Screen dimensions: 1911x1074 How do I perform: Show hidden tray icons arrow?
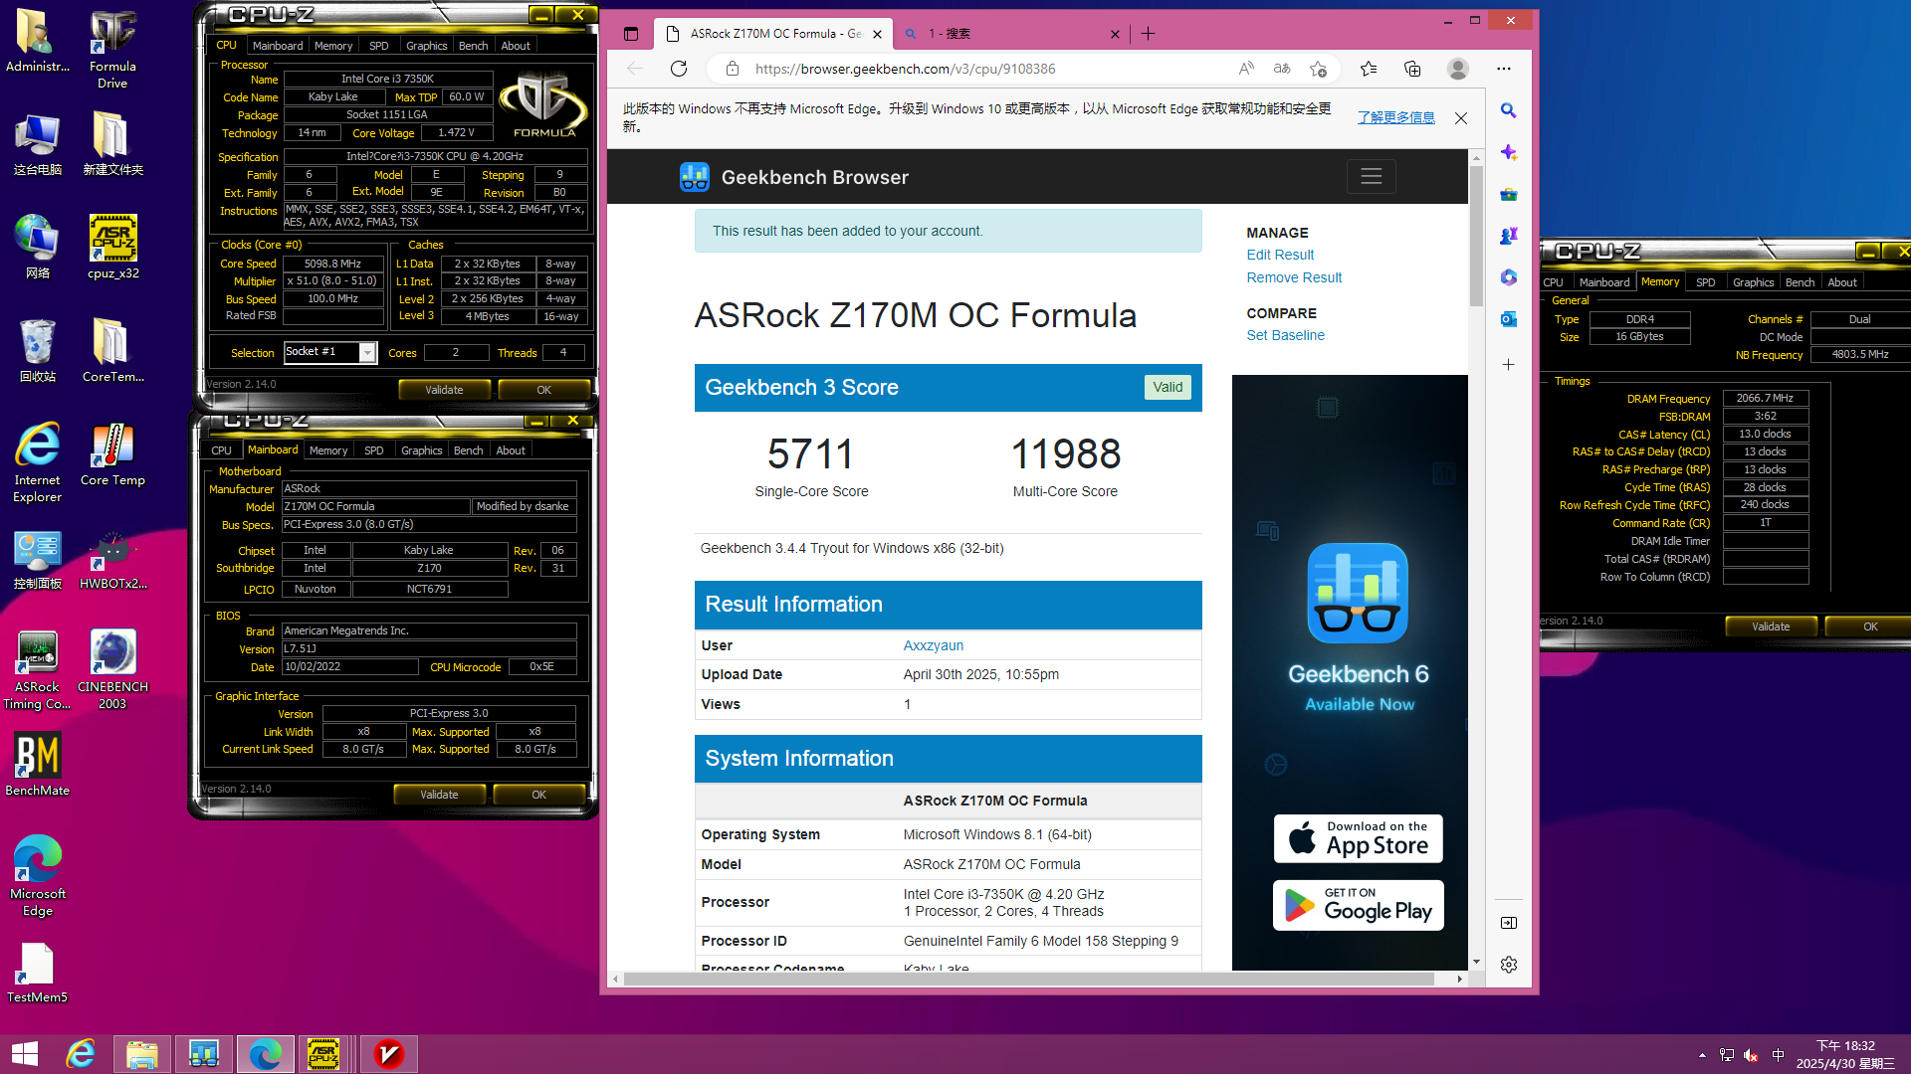click(x=1702, y=1055)
